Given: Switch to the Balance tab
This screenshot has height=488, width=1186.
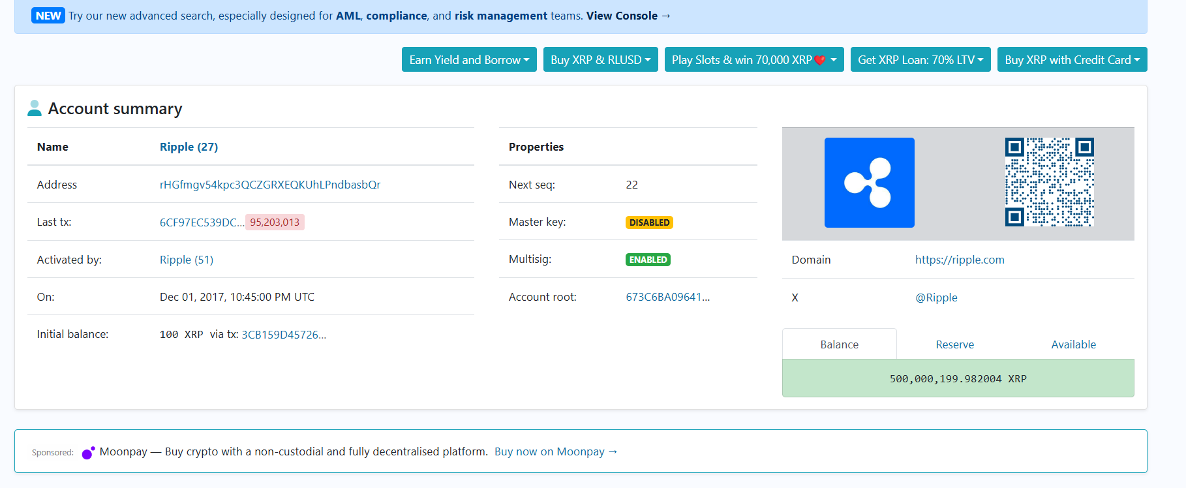Looking at the screenshot, I should tap(839, 344).
